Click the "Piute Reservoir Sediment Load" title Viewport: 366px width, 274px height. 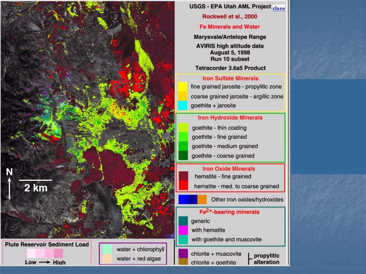[x=47, y=245]
